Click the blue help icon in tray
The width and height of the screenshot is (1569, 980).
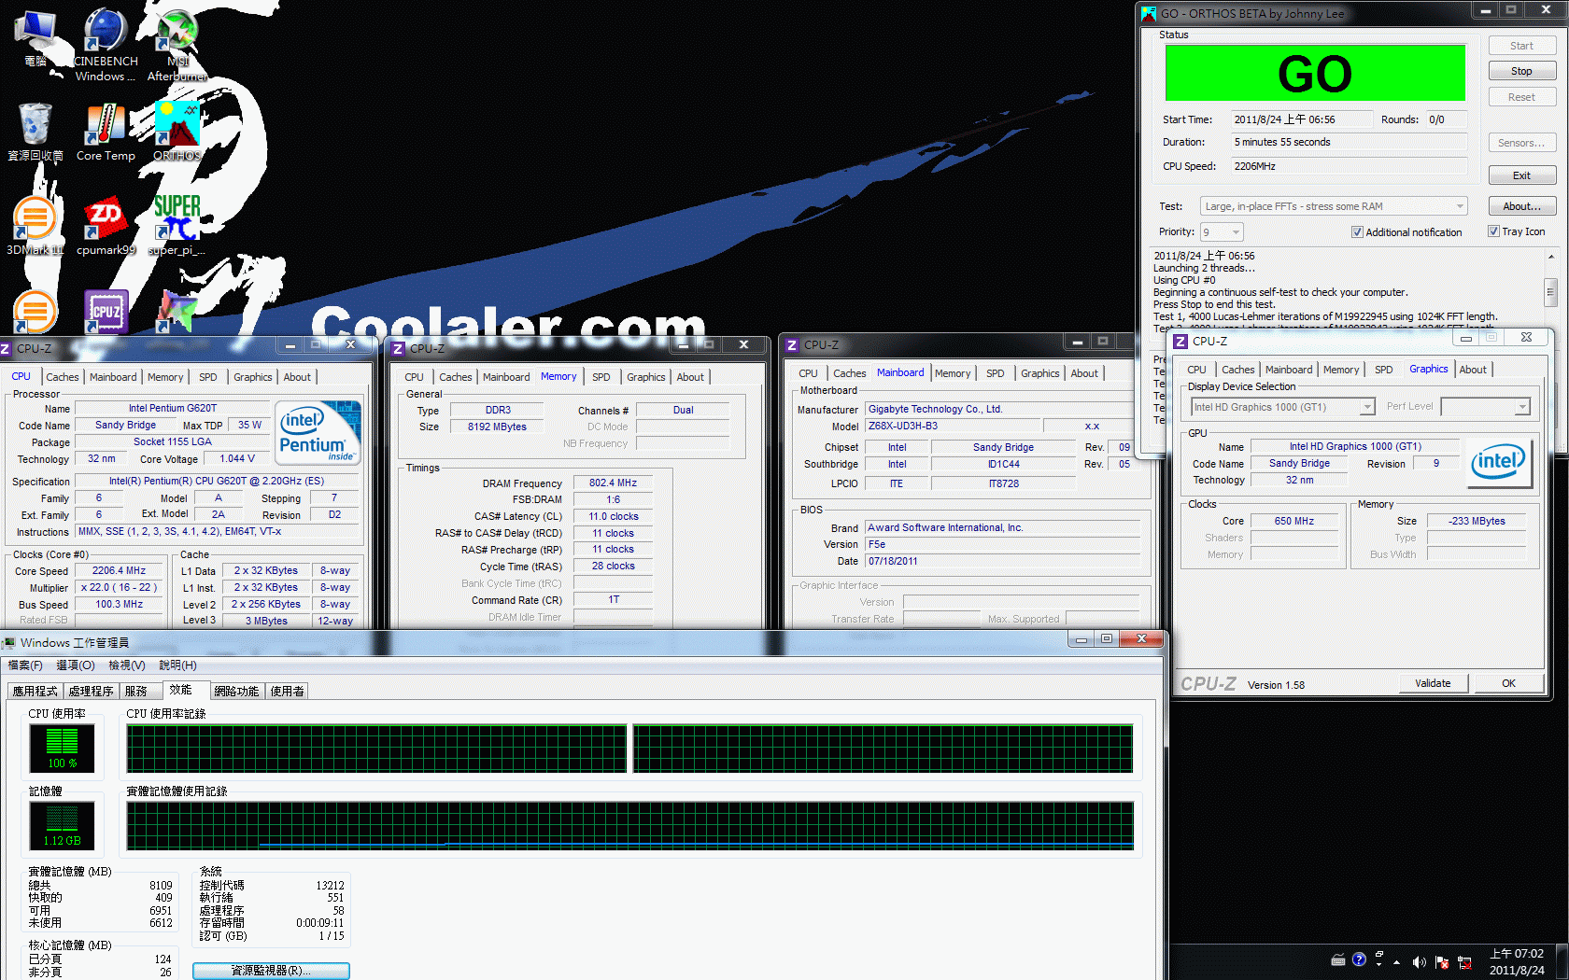point(1359,959)
